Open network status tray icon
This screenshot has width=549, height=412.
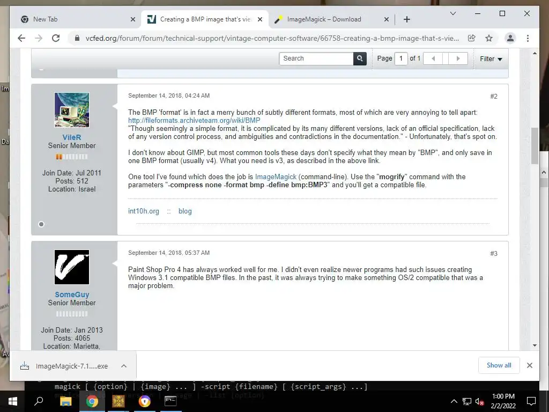tap(467, 401)
